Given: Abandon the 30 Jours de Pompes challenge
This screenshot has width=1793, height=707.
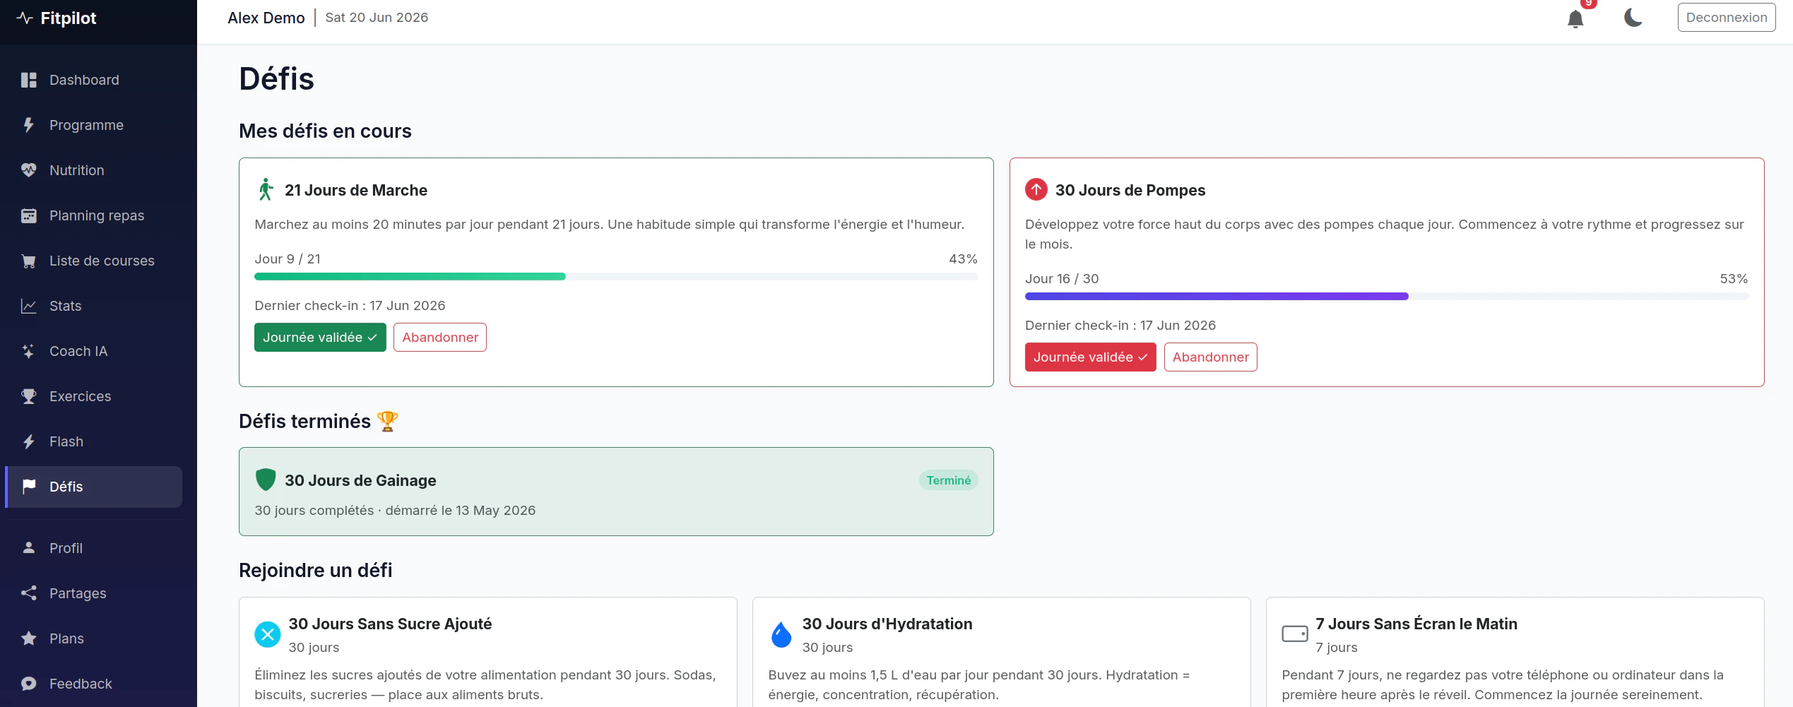Looking at the screenshot, I should coord(1210,357).
